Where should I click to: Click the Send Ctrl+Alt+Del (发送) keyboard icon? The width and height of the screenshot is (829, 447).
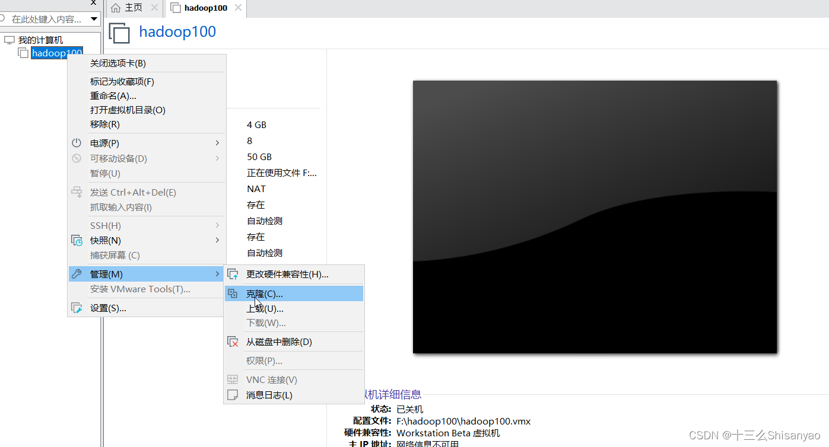pos(77,192)
